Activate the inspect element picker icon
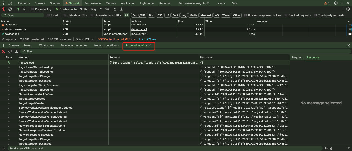This screenshot has width=352, height=151. click(x=4, y=3)
